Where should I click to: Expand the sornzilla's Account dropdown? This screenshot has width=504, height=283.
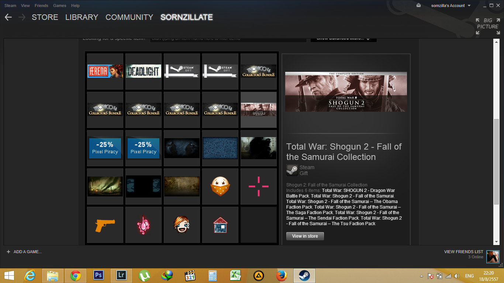(x=451, y=6)
